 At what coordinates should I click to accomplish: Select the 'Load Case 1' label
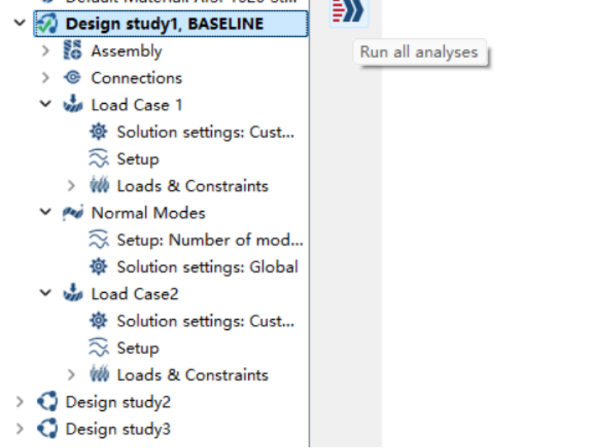click(136, 105)
